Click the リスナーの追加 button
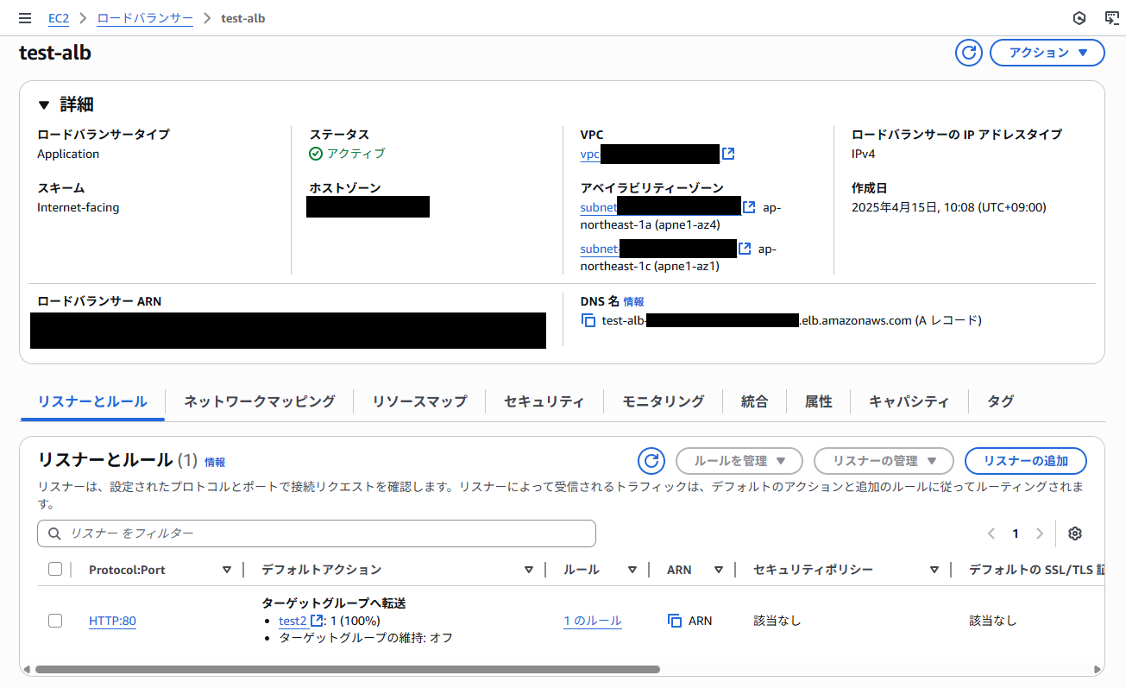The image size is (1126, 688). pyautogui.click(x=1025, y=460)
